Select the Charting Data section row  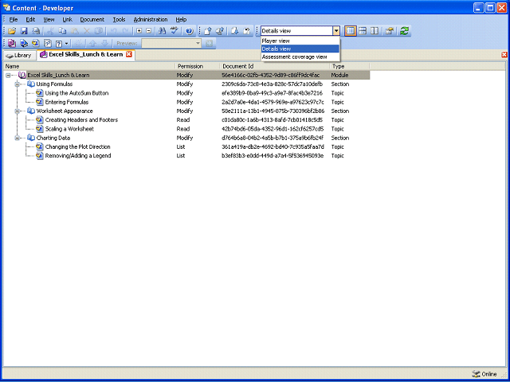[53, 138]
